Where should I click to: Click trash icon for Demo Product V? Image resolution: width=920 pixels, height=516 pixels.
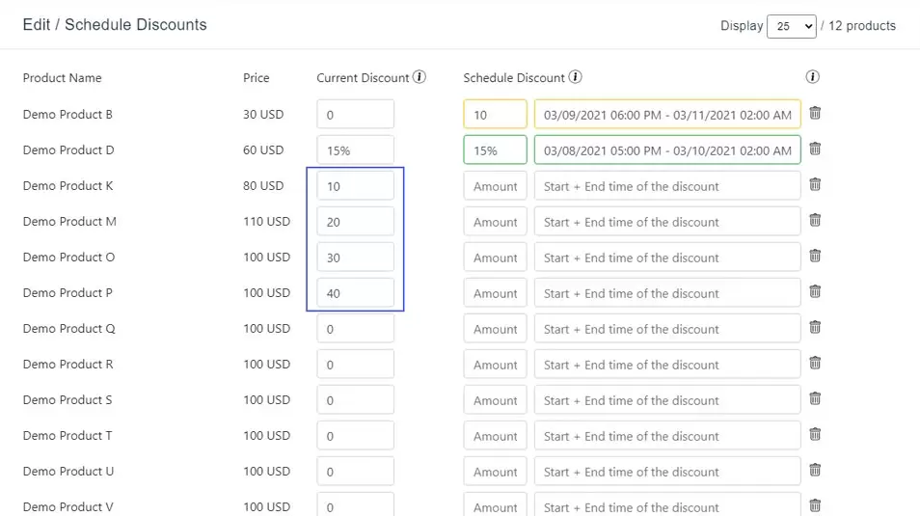tap(815, 505)
